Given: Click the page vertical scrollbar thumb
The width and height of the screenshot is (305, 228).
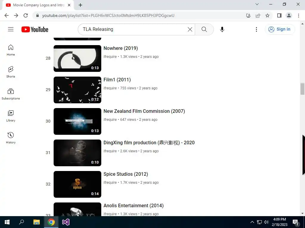Looking at the screenshot, I should [x=302, y=89].
